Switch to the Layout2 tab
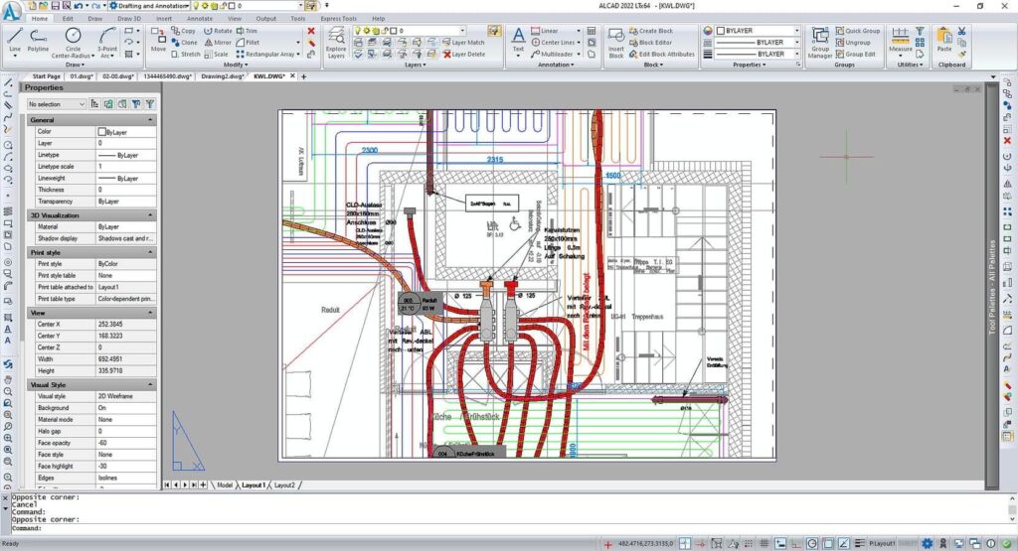1018x551 pixels. tap(284, 484)
